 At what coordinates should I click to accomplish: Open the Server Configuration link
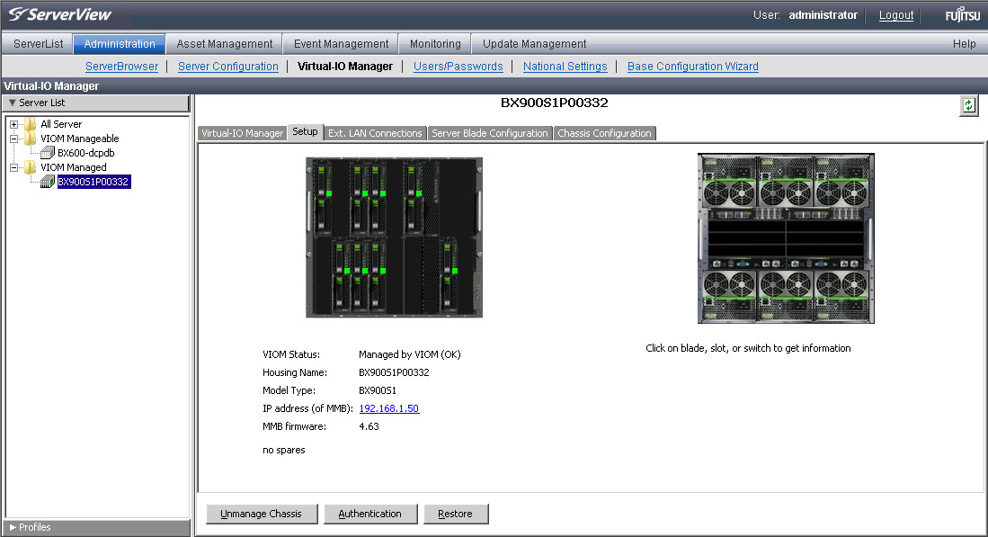tap(228, 67)
